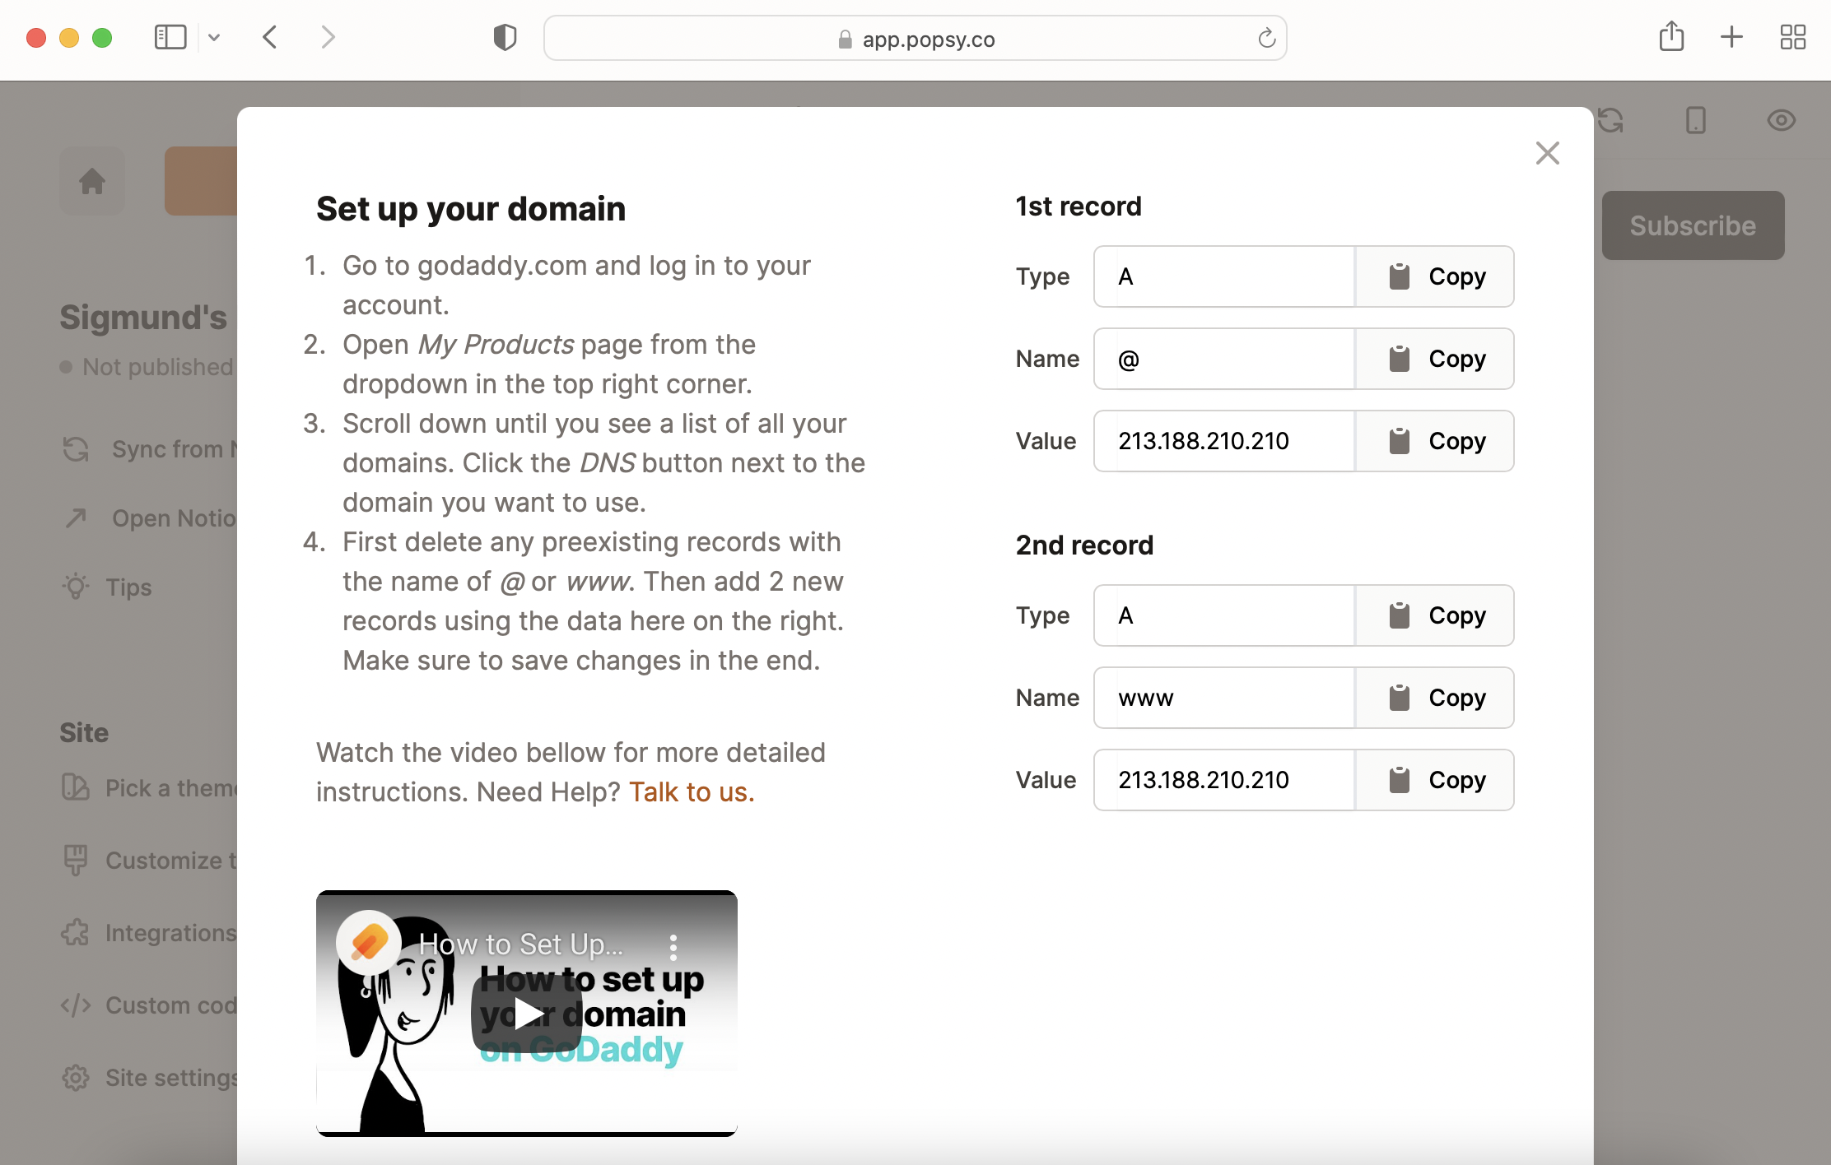Click the Talk to us link
Screen dimensions: 1831x1165
pos(691,791)
